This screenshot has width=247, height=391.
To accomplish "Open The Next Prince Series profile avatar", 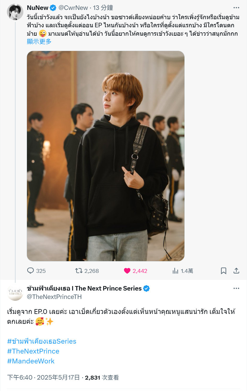I will (x=15, y=293).
